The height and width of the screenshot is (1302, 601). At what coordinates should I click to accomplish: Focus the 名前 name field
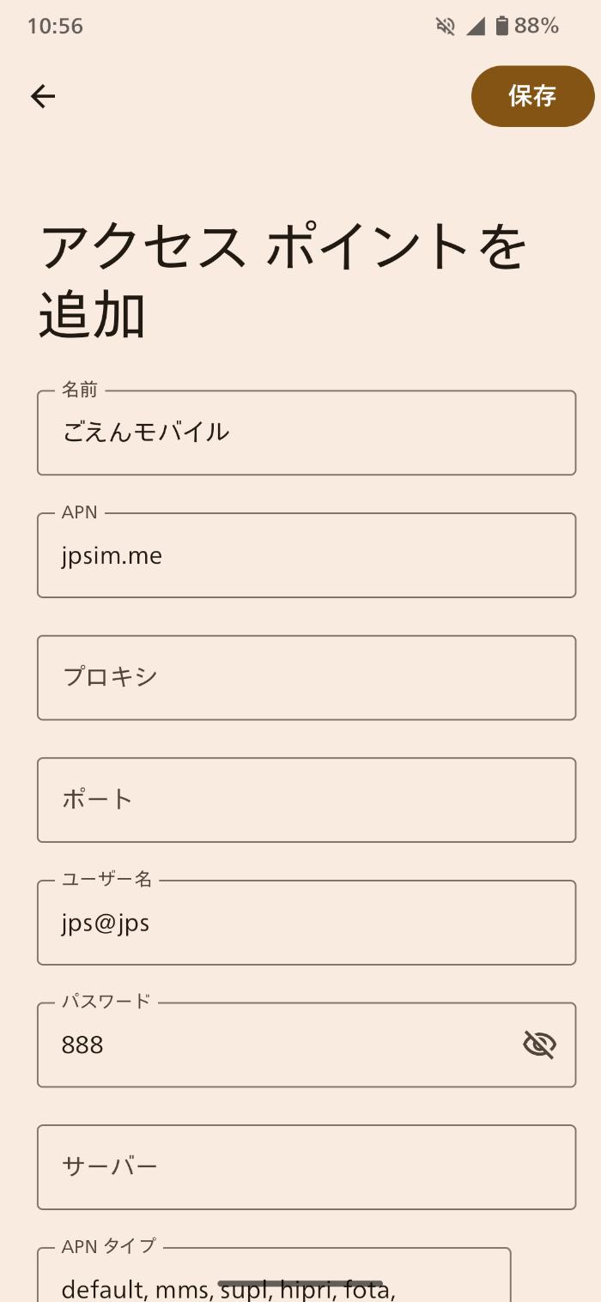pos(306,433)
